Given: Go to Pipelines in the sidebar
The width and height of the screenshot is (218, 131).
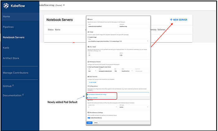Looking at the screenshot, I should coord(8,27).
